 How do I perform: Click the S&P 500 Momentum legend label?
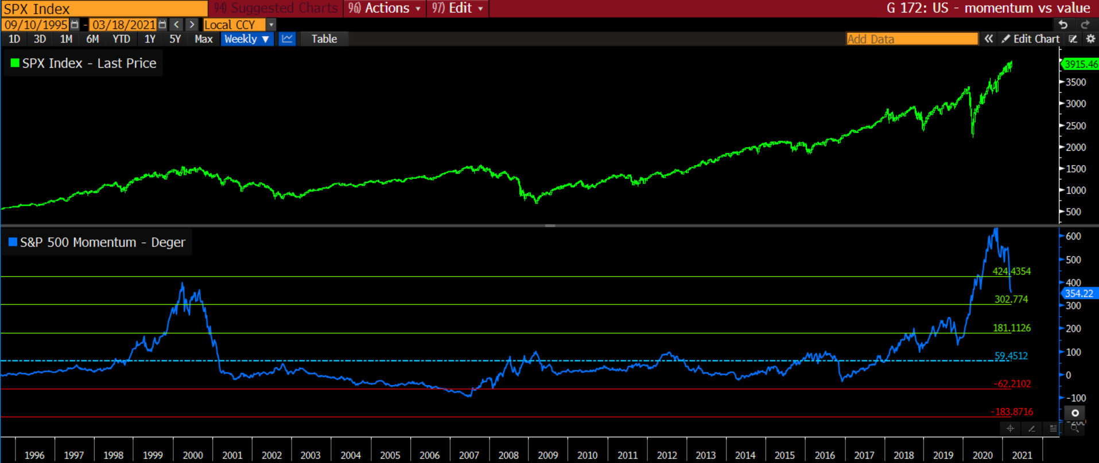coord(103,242)
